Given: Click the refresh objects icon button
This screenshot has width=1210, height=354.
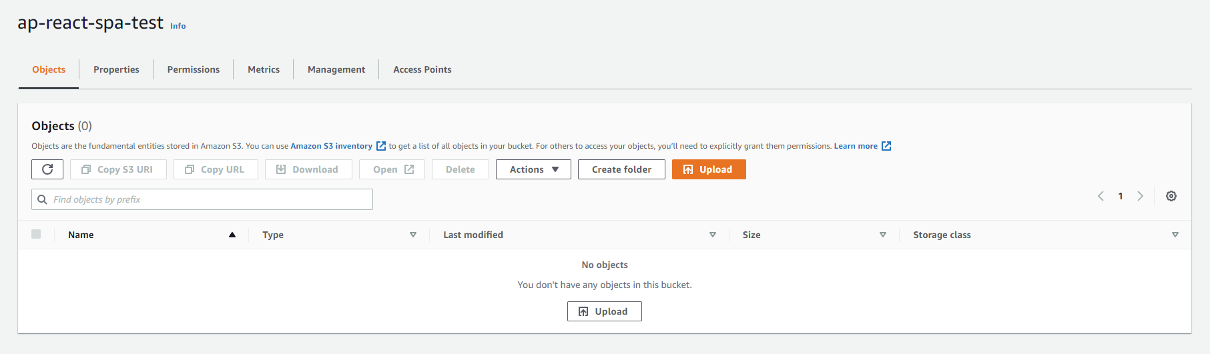Looking at the screenshot, I should 47,169.
